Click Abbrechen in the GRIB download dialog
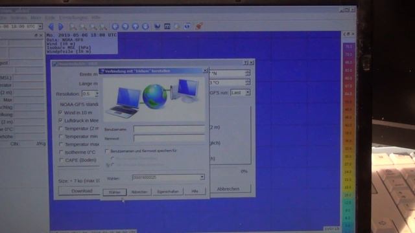The height and width of the screenshot is (233, 415). pyautogui.click(x=228, y=189)
